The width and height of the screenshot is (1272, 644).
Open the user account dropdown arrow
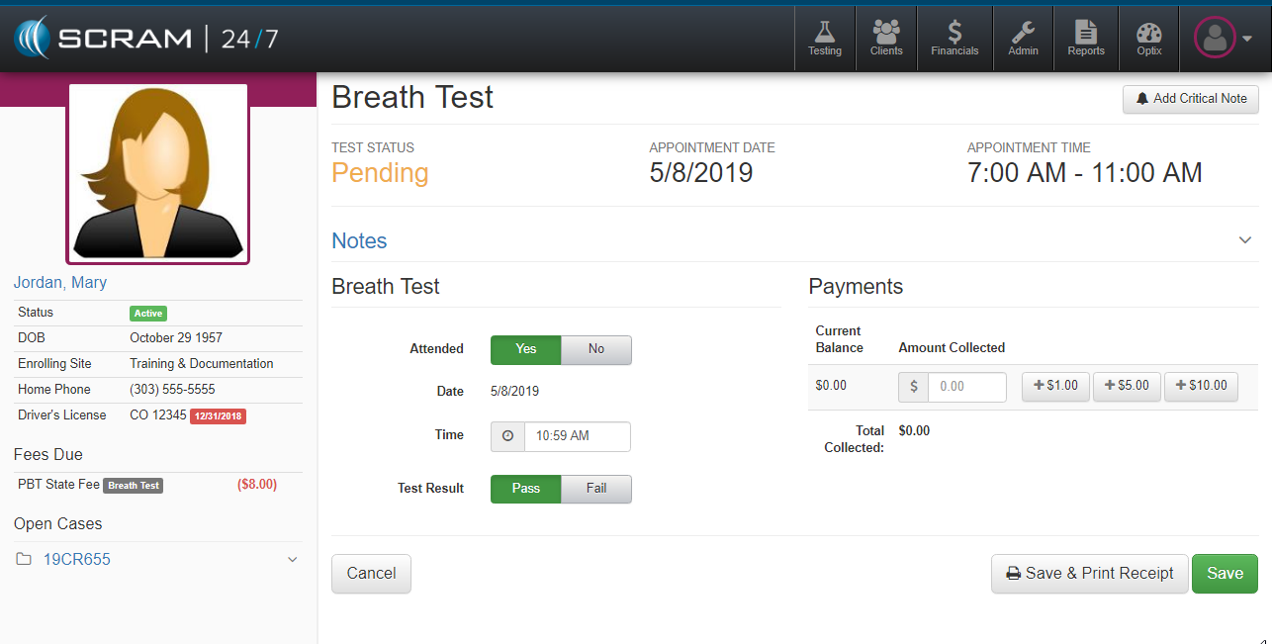(x=1247, y=40)
